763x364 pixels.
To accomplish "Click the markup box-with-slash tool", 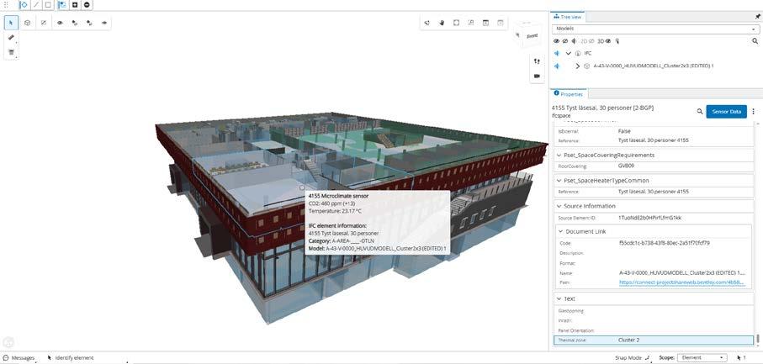I will coord(43,23).
